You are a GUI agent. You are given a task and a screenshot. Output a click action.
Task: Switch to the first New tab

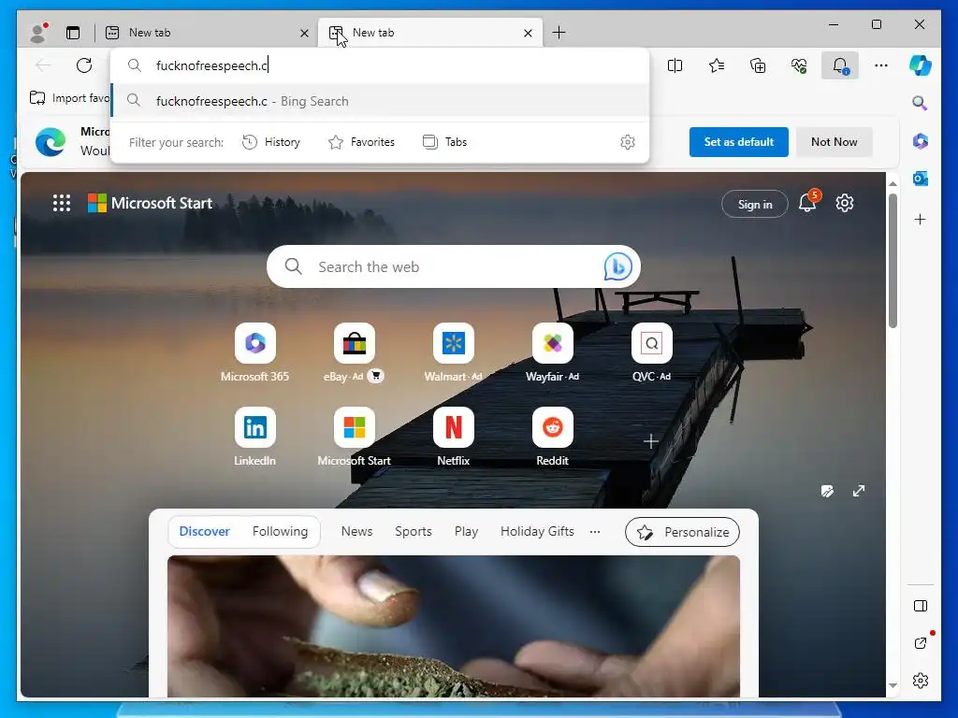pyautogui.click(x=206, y=33)
